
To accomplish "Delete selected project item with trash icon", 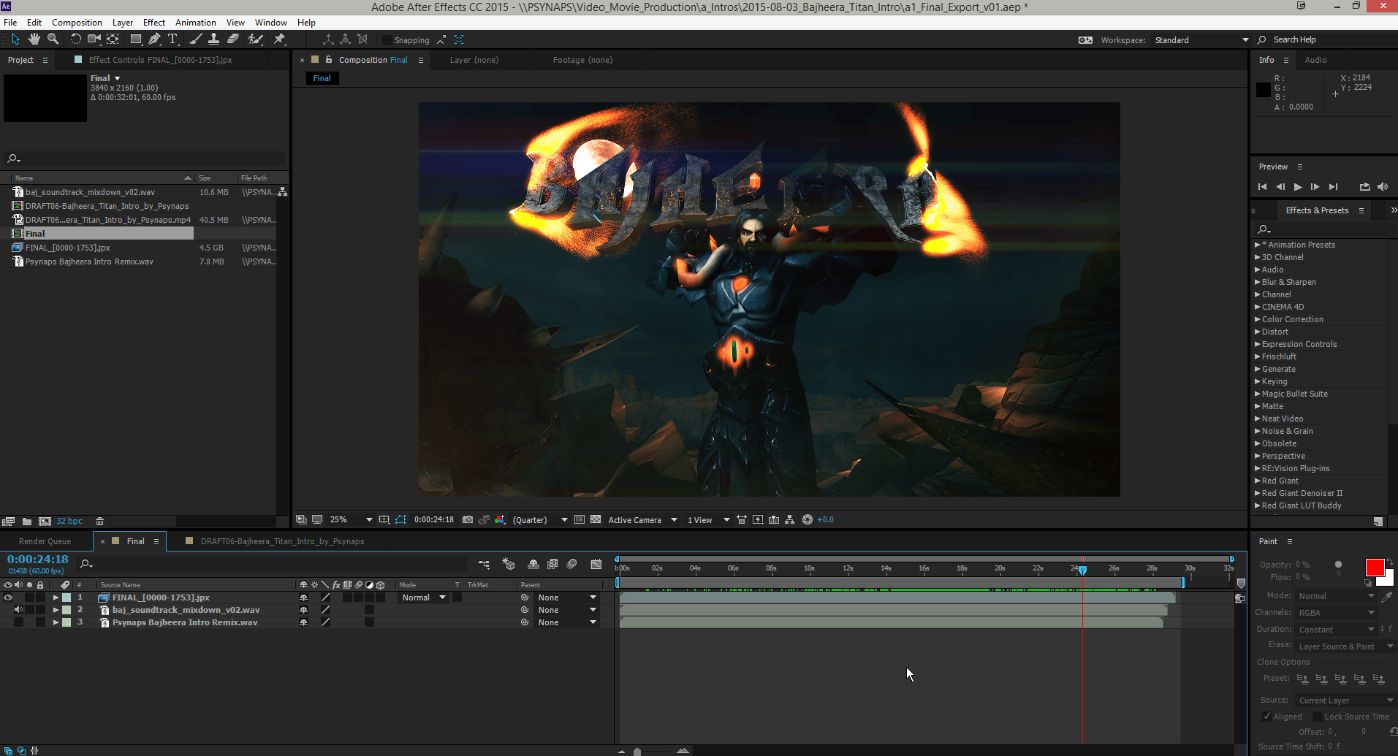I will click(99, 522).
